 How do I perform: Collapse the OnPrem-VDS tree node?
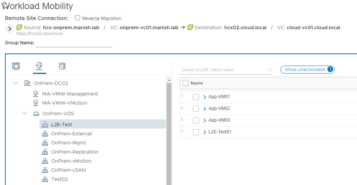tap(25, 113)
